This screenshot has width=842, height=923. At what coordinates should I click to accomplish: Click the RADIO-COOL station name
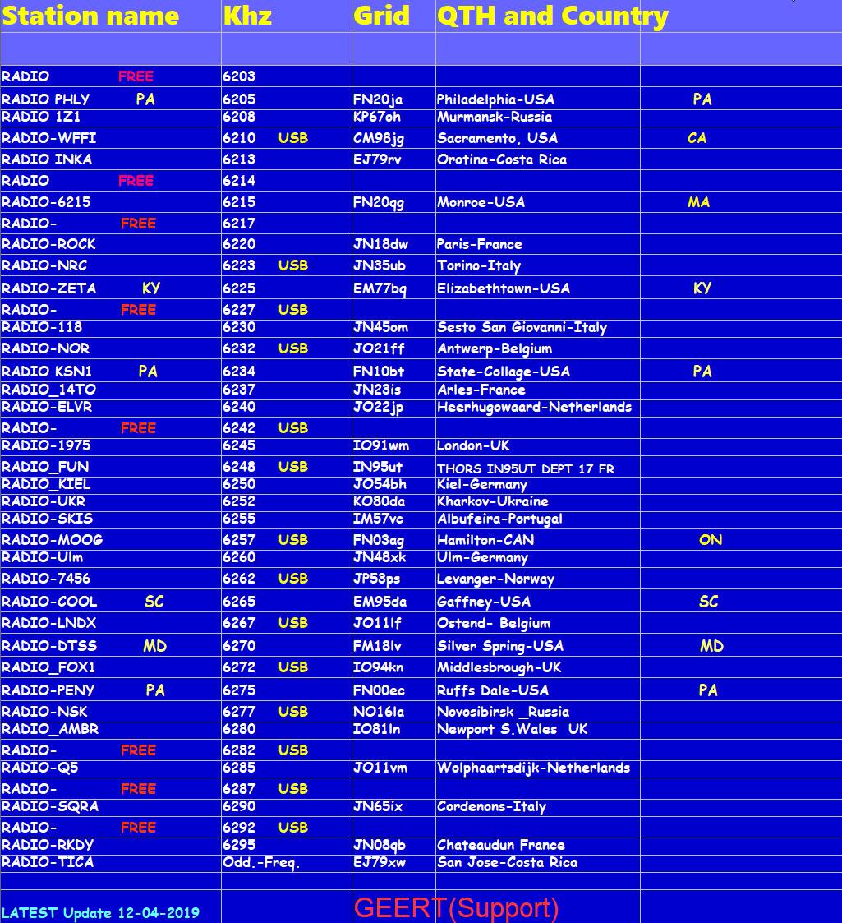click(49, 601)
